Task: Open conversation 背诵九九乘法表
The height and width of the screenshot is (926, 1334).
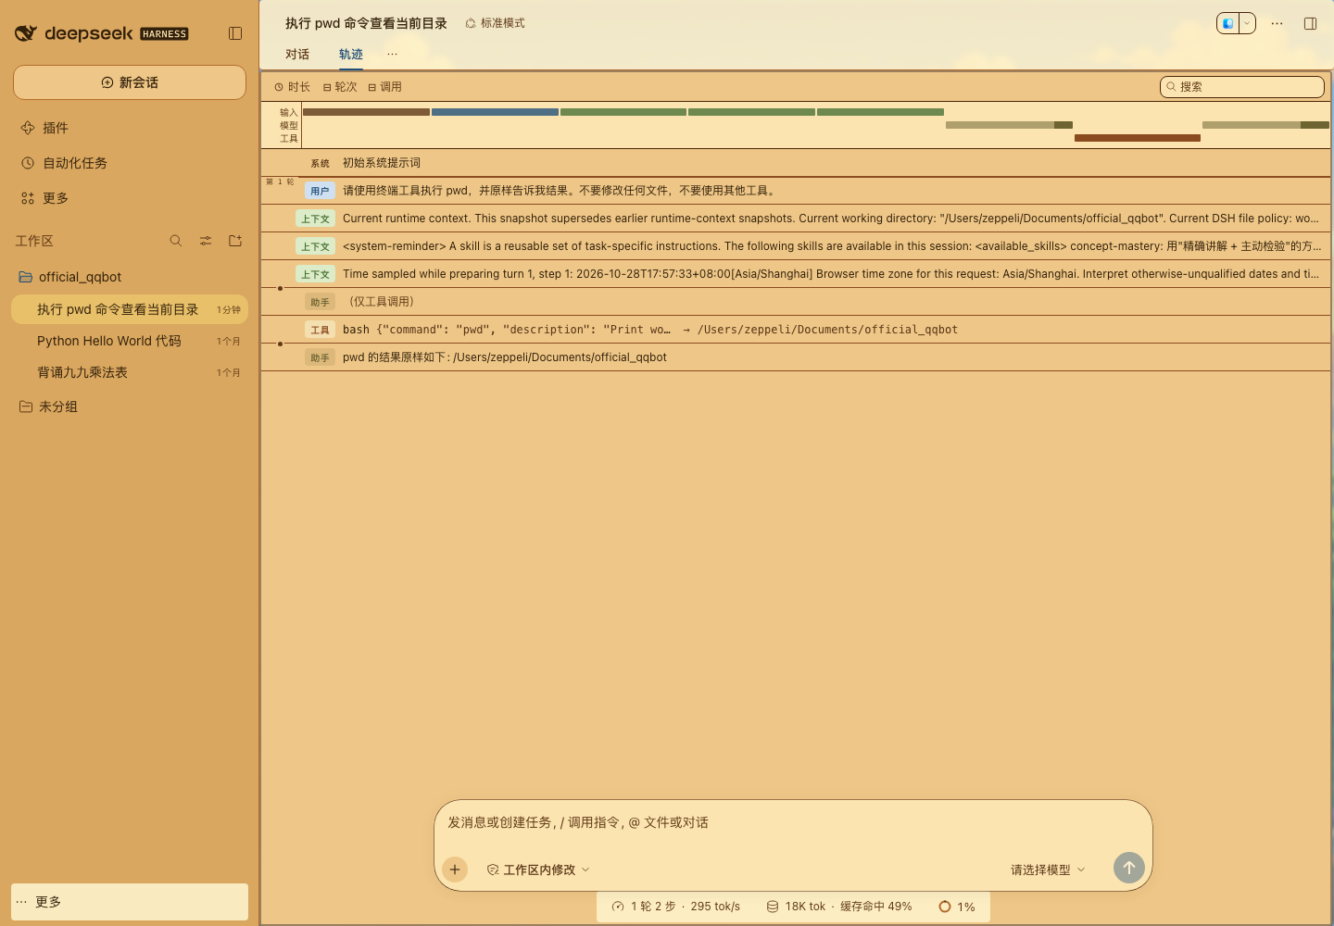Action: coord(130,372)
